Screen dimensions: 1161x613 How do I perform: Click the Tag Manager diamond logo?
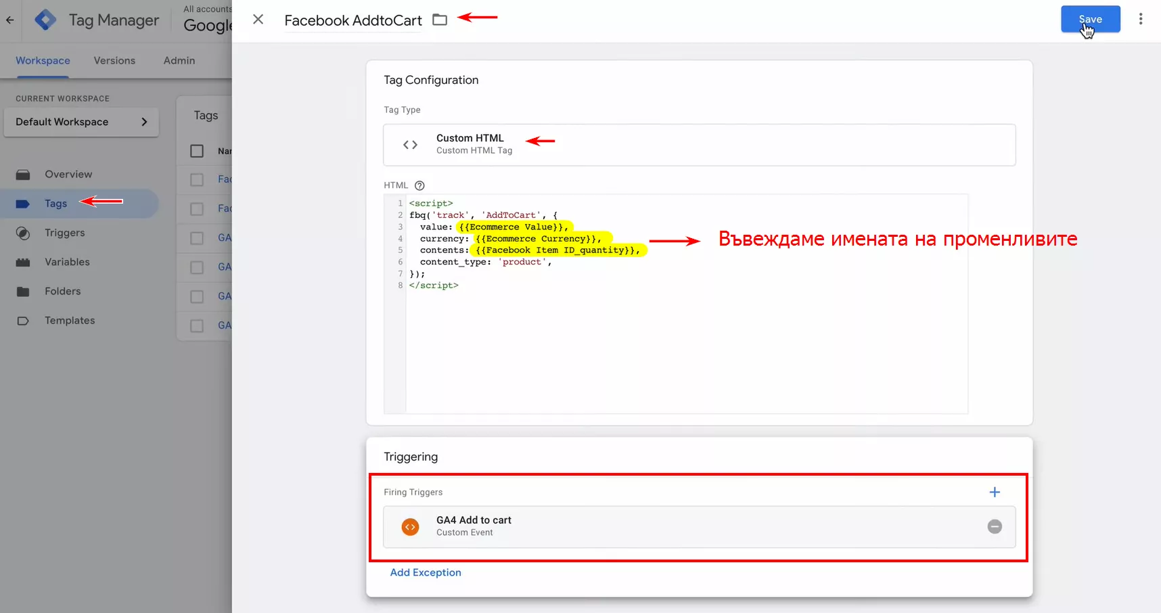click(x=45, y=20)
